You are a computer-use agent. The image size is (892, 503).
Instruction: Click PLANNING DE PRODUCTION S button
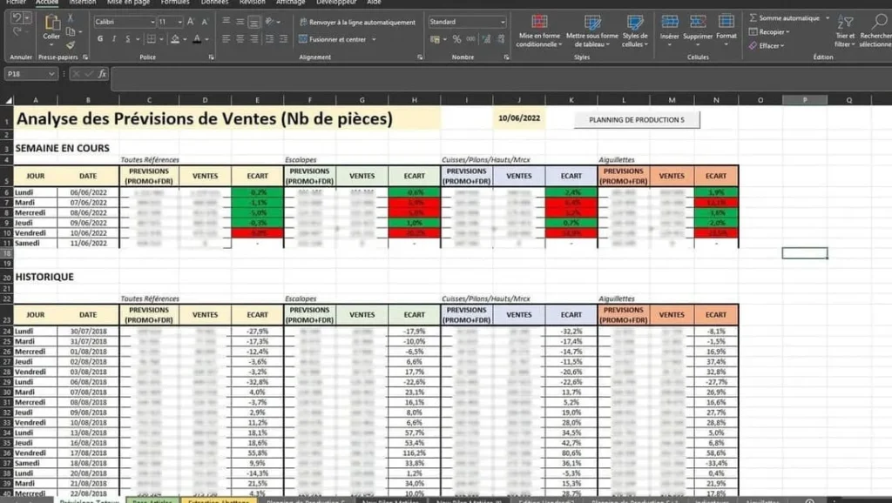point(637,120)
